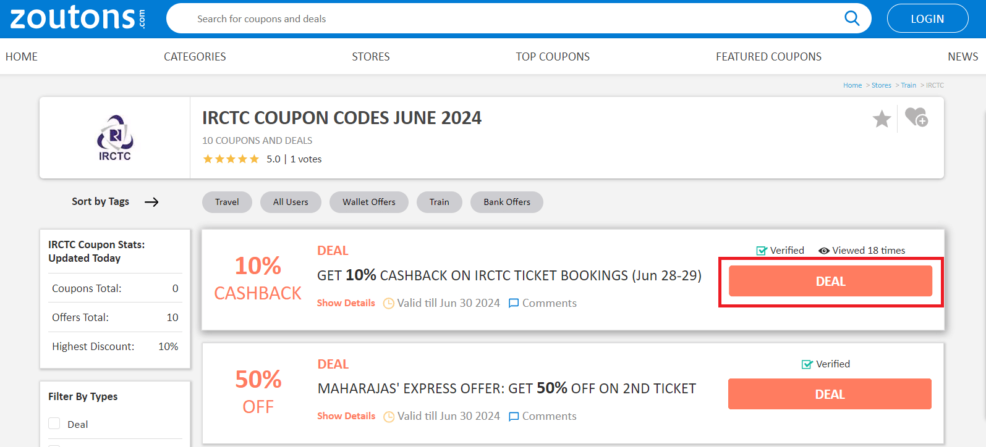Open Comments on Maharajas' Express deal
Screen dimensions: 986x447
[550, 416]
